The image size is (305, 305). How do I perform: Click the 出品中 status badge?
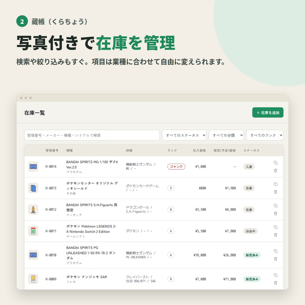click(x=250, y=231)
